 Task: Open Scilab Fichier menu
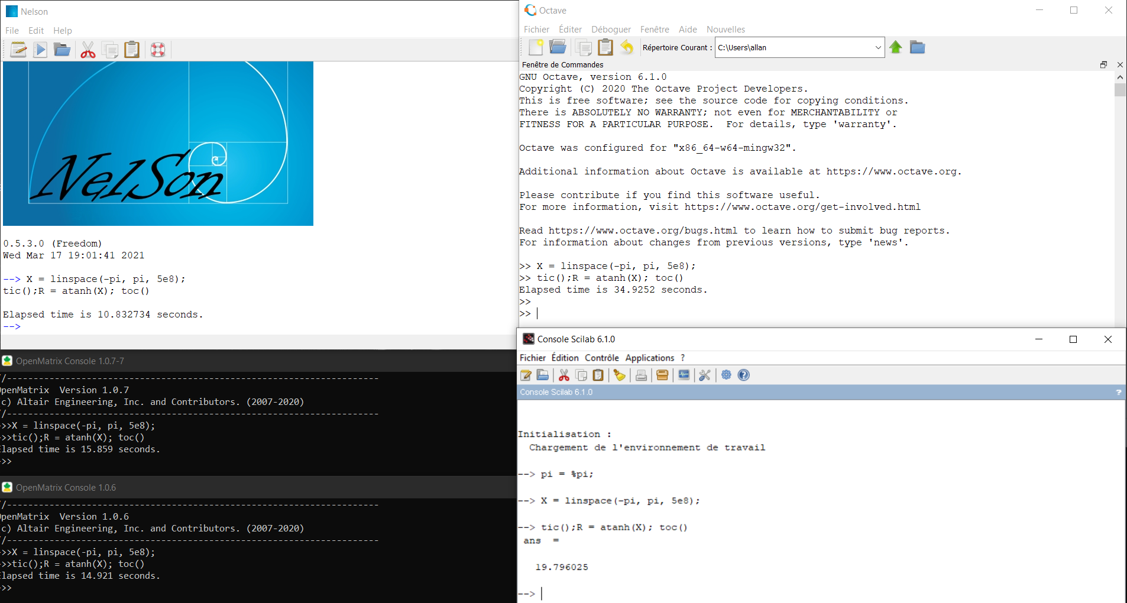click(533, 358)
